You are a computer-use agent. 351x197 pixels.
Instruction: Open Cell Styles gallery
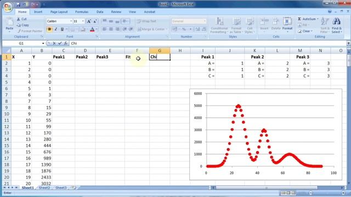[250, 26]
